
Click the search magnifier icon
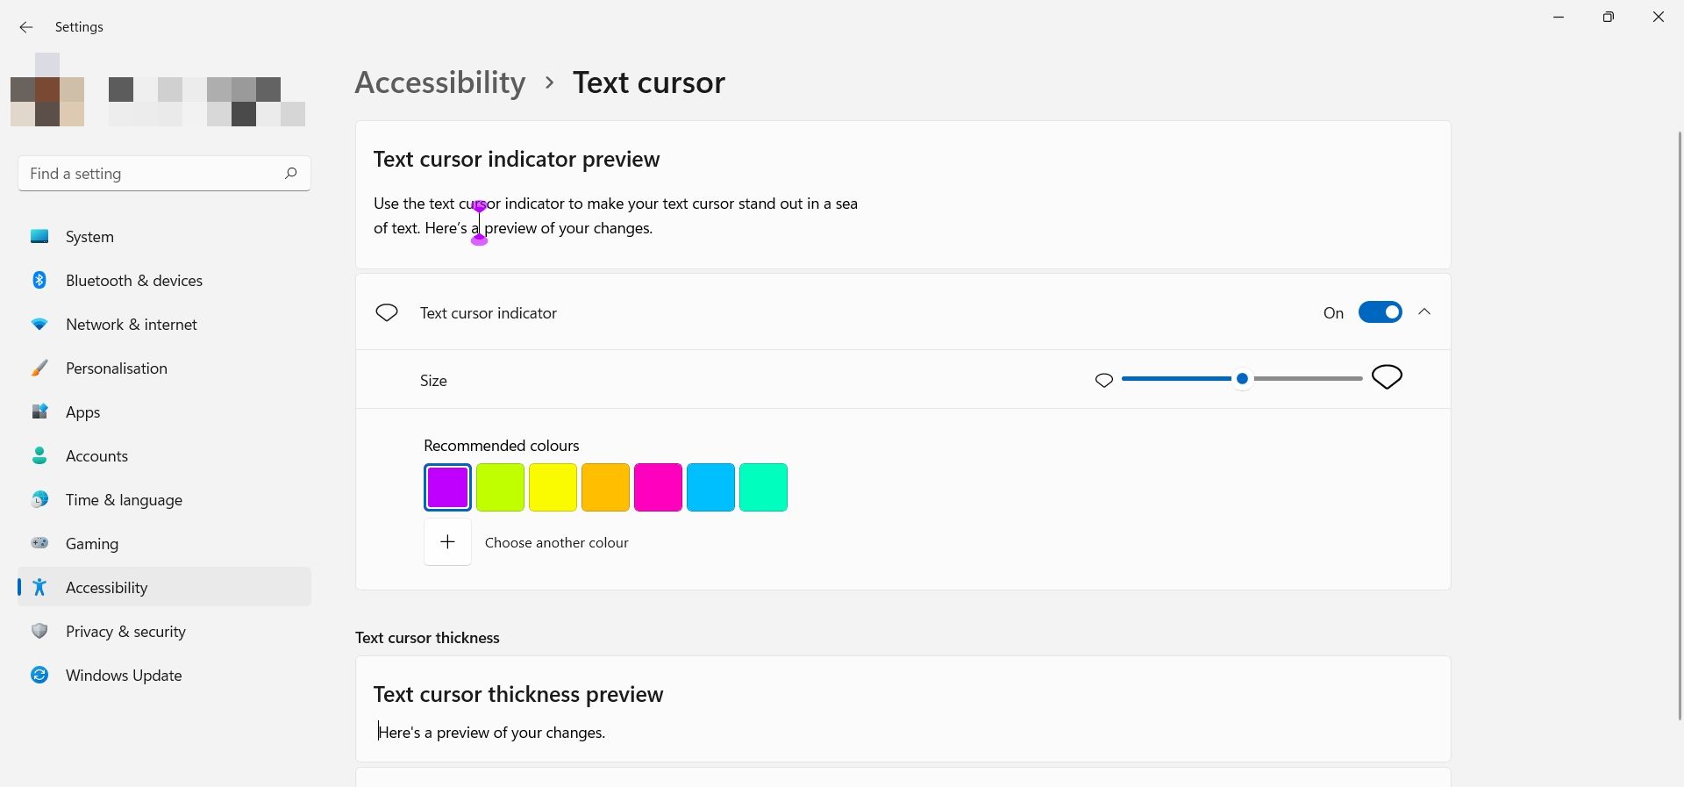(290, 173)
